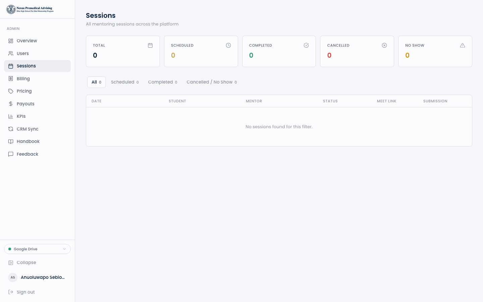Click the Payouts dollar sign icon
The width and height of the screenshot is (483, 302).
point(11,104)
